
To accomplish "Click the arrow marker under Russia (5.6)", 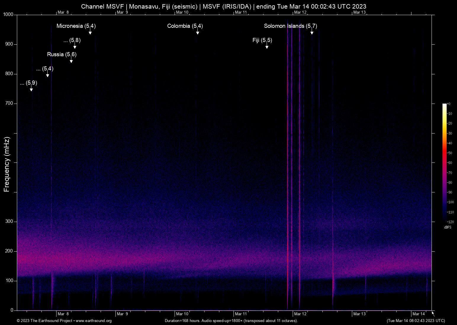I will 71,61.
